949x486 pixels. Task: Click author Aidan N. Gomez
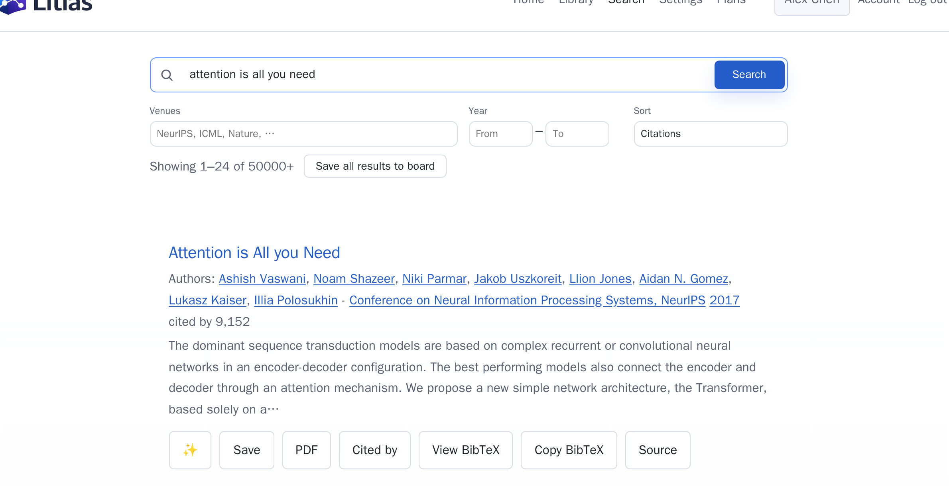[x=683, y=278]
